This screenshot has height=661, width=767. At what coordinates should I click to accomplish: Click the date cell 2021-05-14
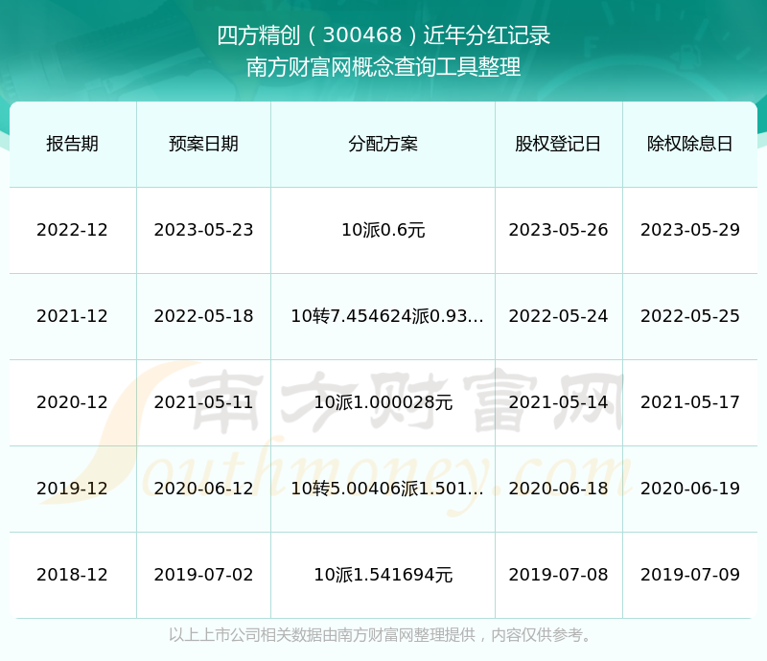click(x=558, y=402)
